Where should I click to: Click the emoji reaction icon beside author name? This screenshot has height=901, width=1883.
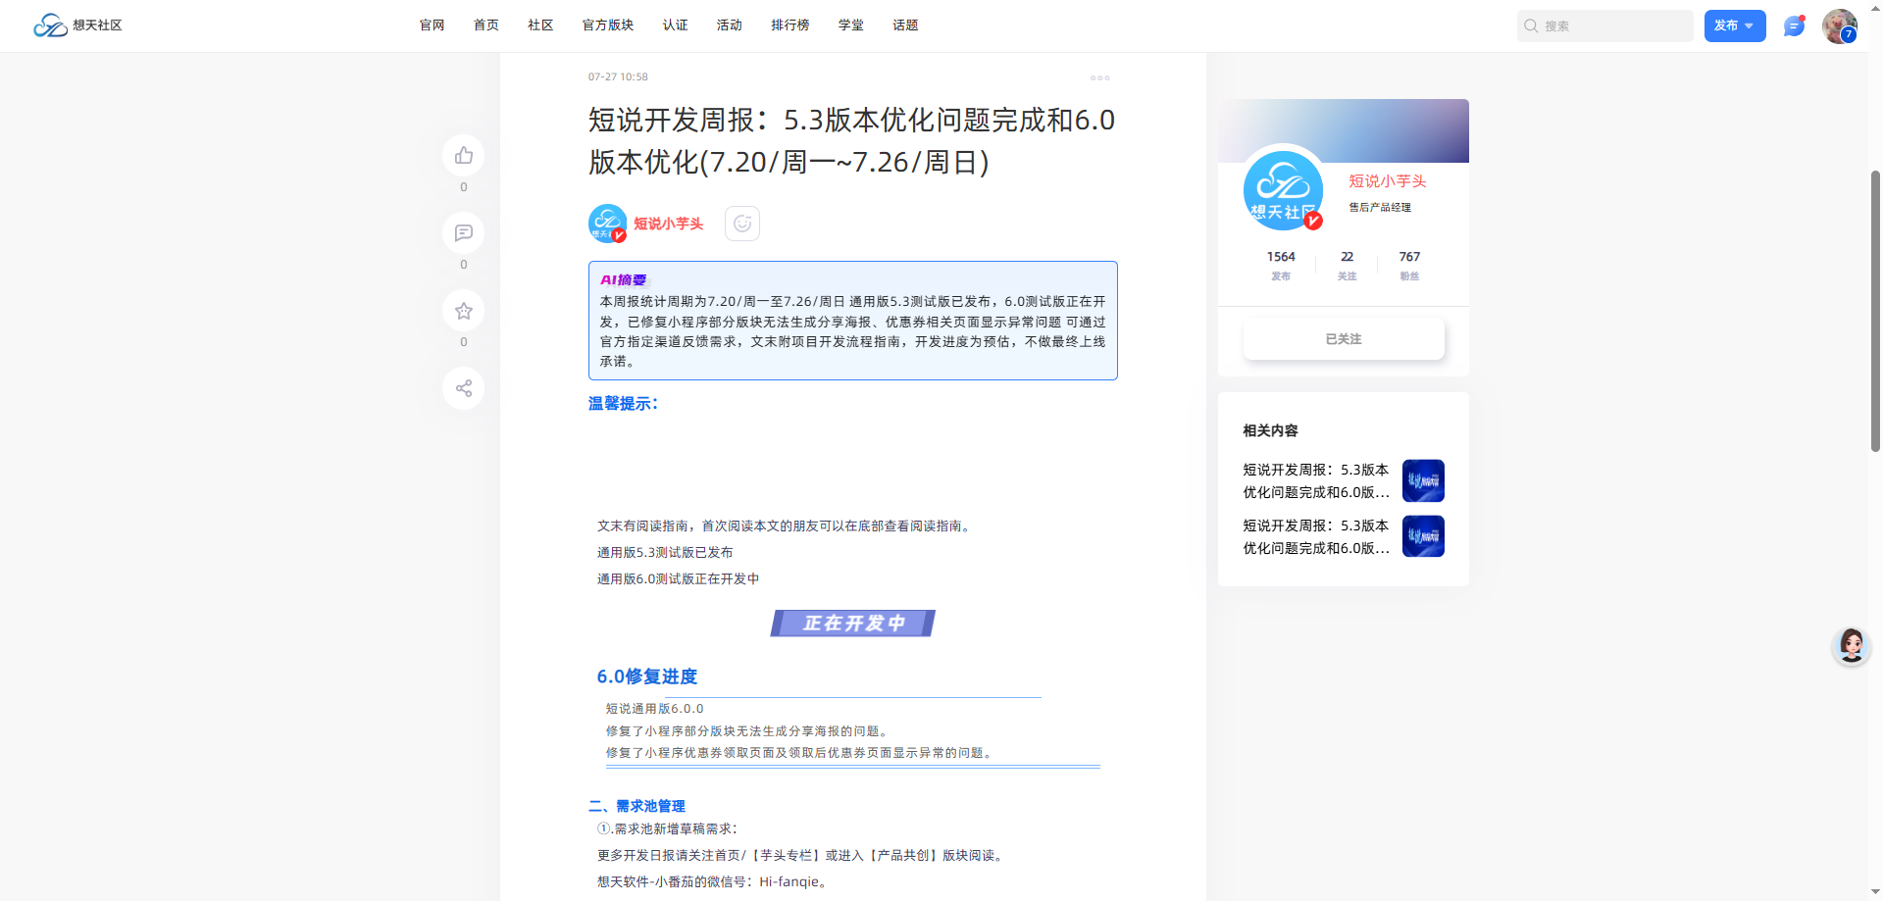pos(742,224)
